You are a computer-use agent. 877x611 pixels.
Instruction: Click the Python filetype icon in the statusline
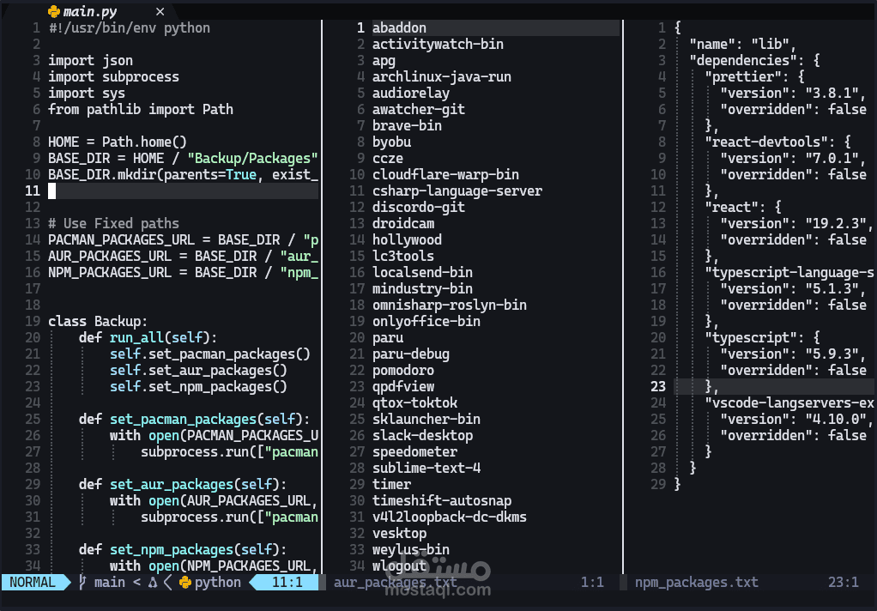tap(185, 583)
